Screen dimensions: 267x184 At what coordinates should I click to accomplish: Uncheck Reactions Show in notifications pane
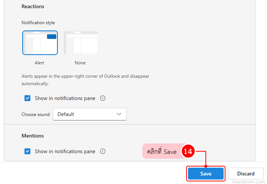click(27, 98)
